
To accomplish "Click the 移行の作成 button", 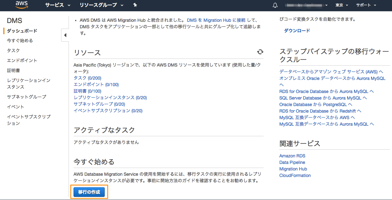I will 89,192.
